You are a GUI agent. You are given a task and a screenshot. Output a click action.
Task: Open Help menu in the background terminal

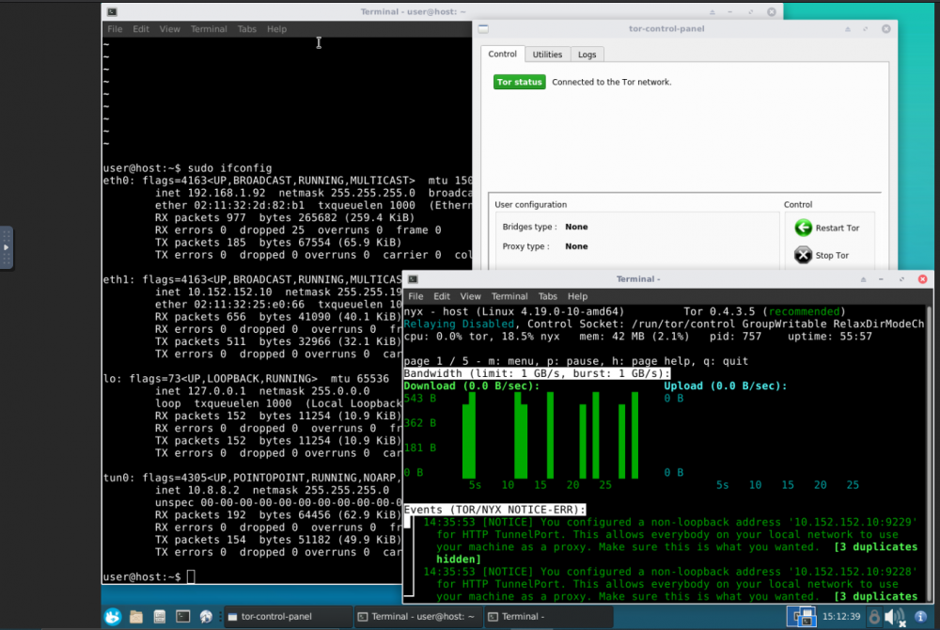pyautogui.click(x=276, y=29)
